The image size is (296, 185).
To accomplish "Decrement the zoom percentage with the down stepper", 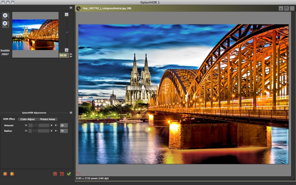I will pyautogui.click(x=71, y=57).
